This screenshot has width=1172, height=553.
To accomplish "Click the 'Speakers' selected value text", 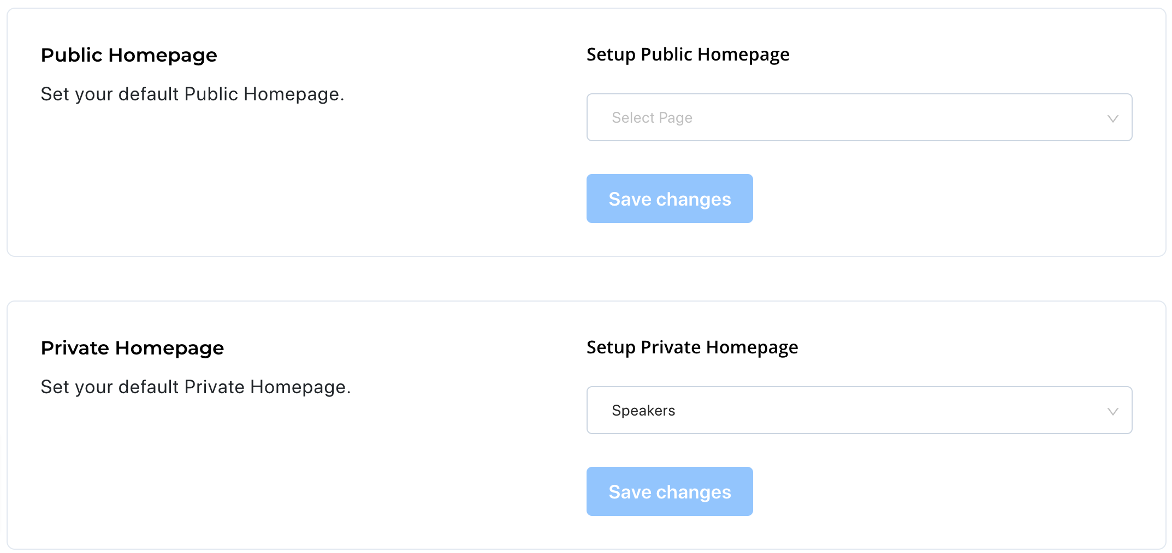I will (643, 411).
